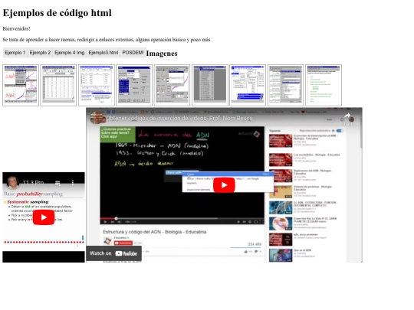414x310 pixels.
Task: Click the small video title '11.3 Pro...'
Action: pyautogui.click(x=33, y=182)
